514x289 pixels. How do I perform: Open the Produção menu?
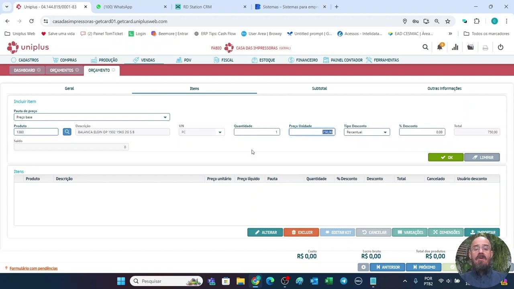(x=104, y=60)
